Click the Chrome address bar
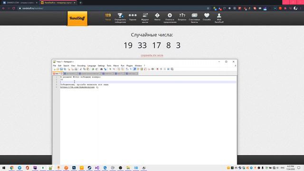The image size is (304, 171). click(x=113, y=9)
